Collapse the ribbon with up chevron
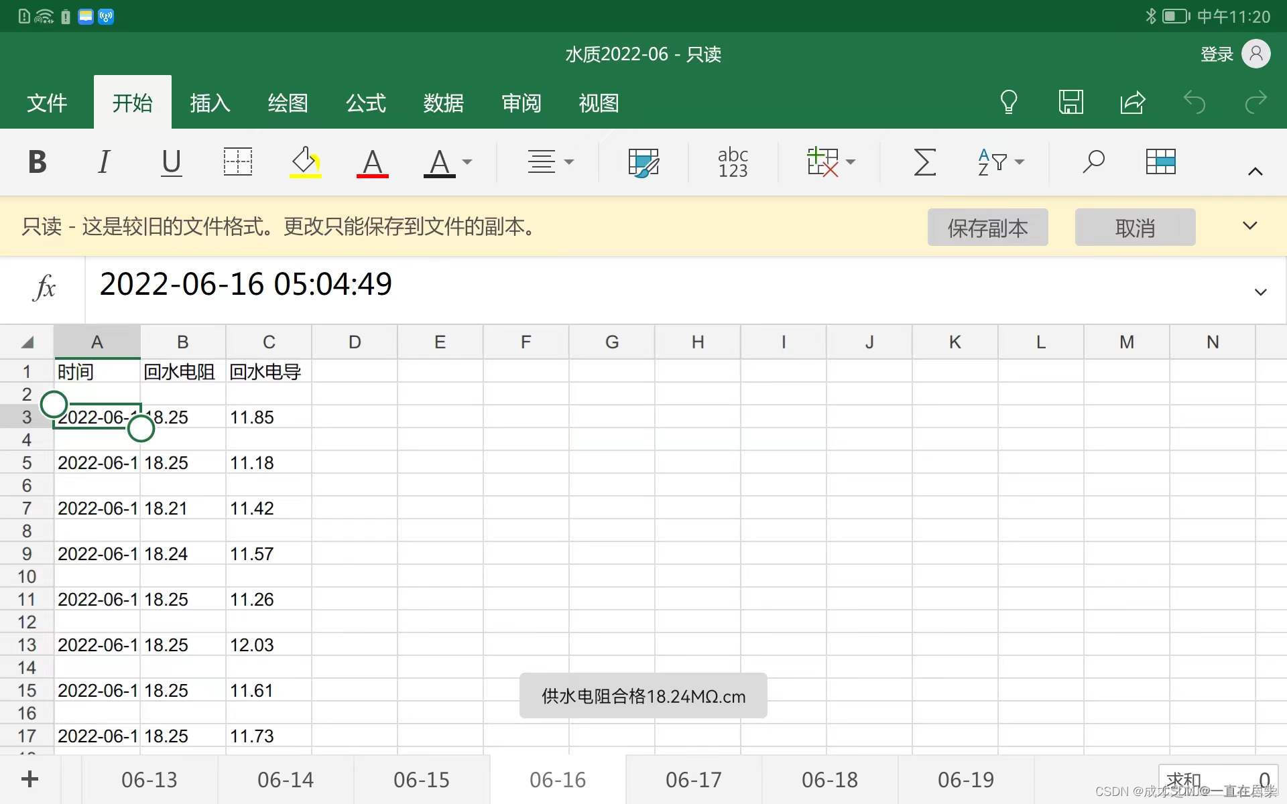The height and width of the screenshot is (804, 1287). pos(1255,172)
